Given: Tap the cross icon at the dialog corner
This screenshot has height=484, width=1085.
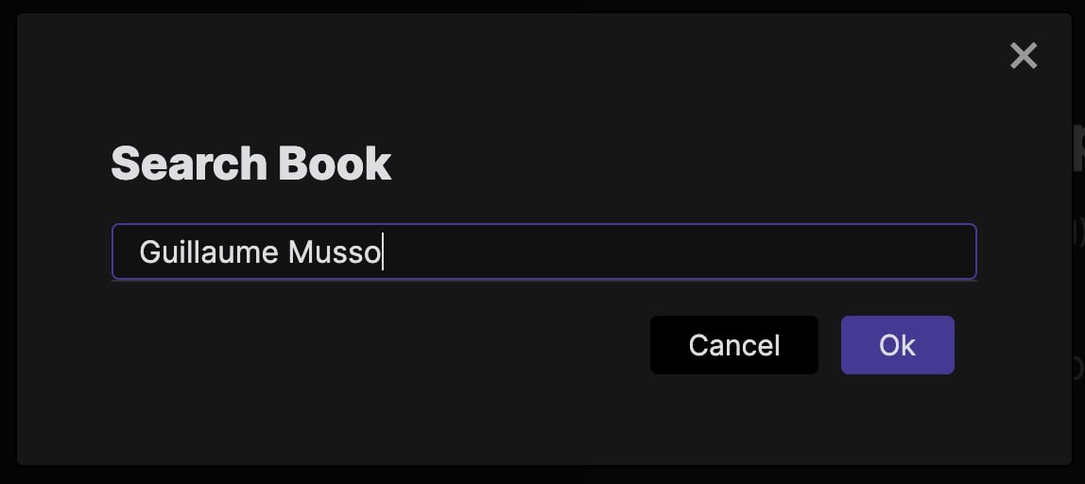Looking at the screenshot, I should [x=1024, y=56].
